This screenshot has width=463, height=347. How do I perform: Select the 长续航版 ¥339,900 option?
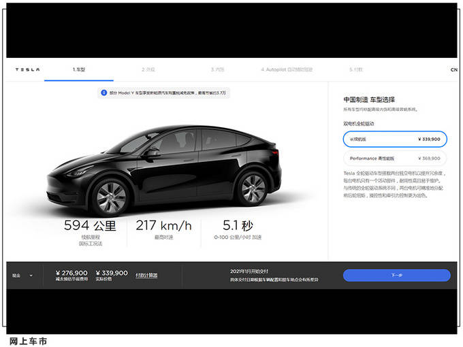pos(395,139)
